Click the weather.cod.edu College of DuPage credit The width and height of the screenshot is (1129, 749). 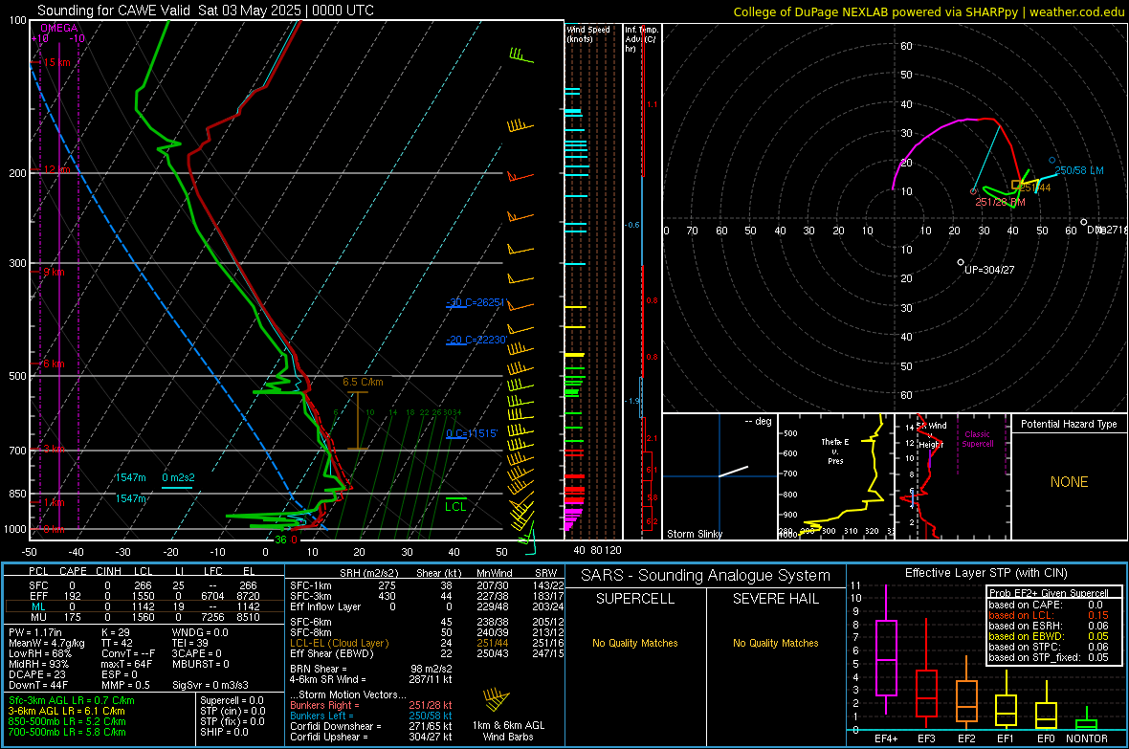pos(929,11)
